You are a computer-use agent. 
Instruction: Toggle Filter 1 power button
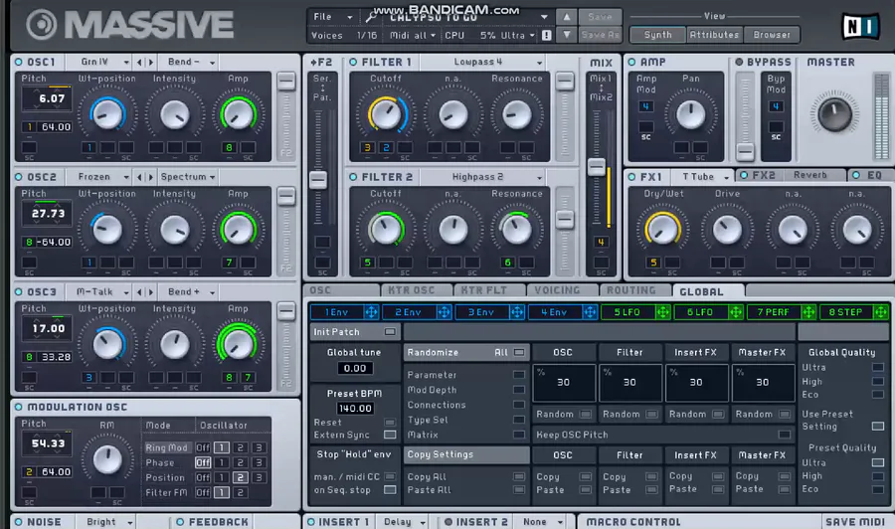353,63
